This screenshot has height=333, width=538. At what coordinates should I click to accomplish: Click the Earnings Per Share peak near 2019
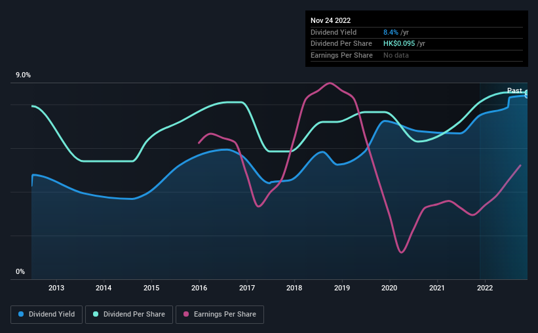pos(330,83)
